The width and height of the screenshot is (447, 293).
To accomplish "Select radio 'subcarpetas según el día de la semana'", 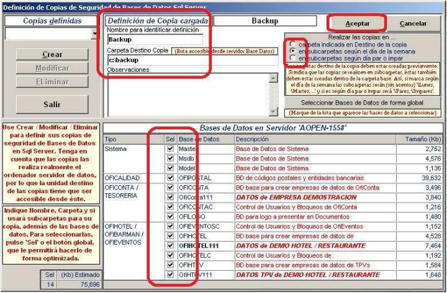I will point(292,51).
